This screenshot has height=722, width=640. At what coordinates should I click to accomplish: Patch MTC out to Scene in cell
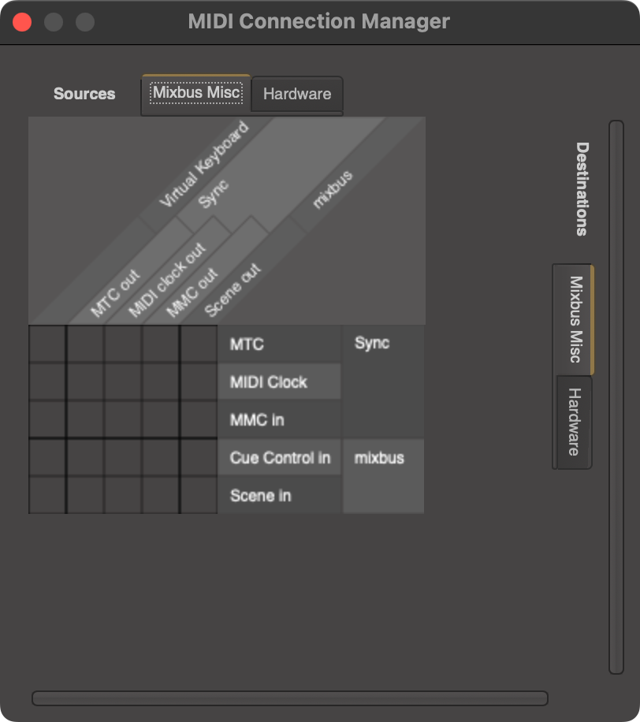(85, 496)
